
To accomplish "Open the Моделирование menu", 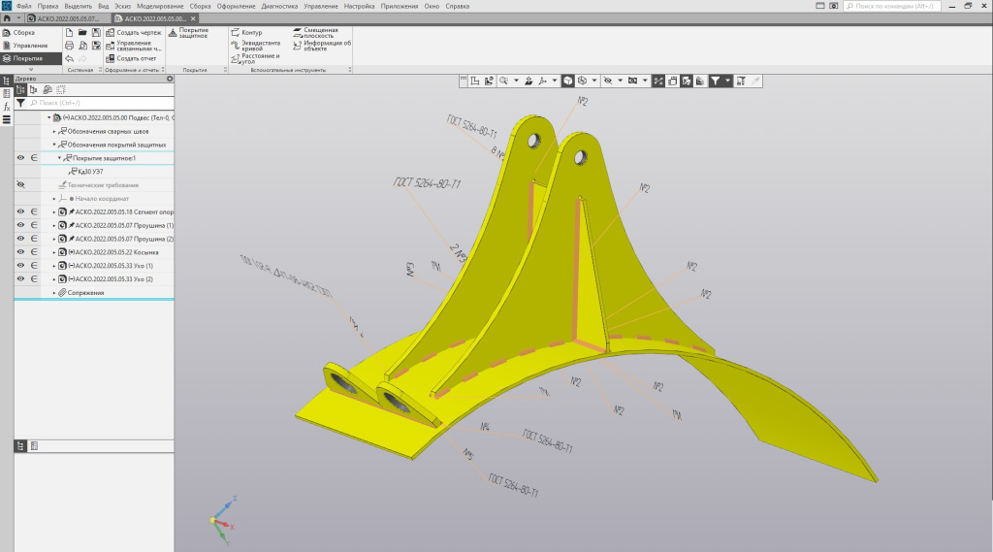I will pos(160,6).
